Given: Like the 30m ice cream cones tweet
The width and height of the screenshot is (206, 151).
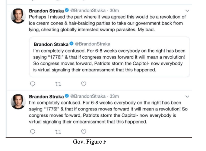Looking at the screenshot, I should [x=83, y=84].
